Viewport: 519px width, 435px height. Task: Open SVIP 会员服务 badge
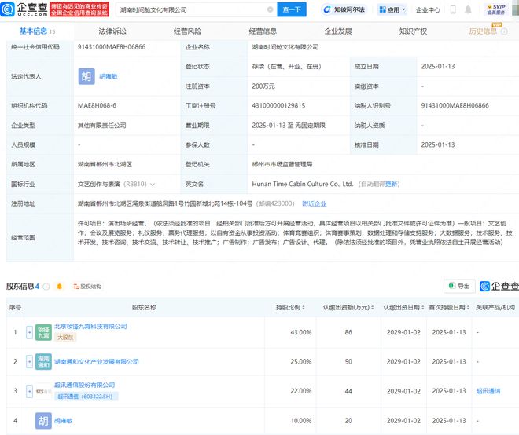coord(496,9)
